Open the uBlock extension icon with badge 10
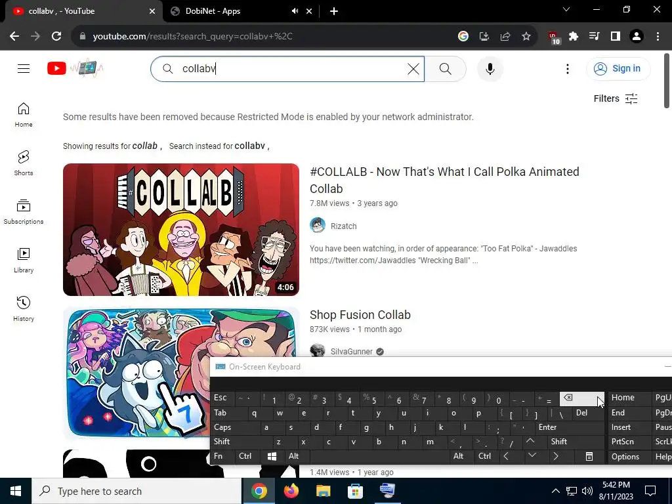 click(553, 37)
